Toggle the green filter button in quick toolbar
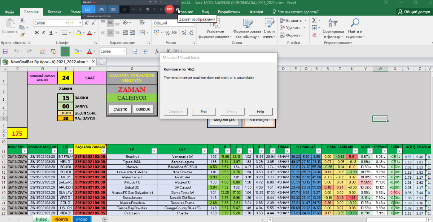 point(65,51)
